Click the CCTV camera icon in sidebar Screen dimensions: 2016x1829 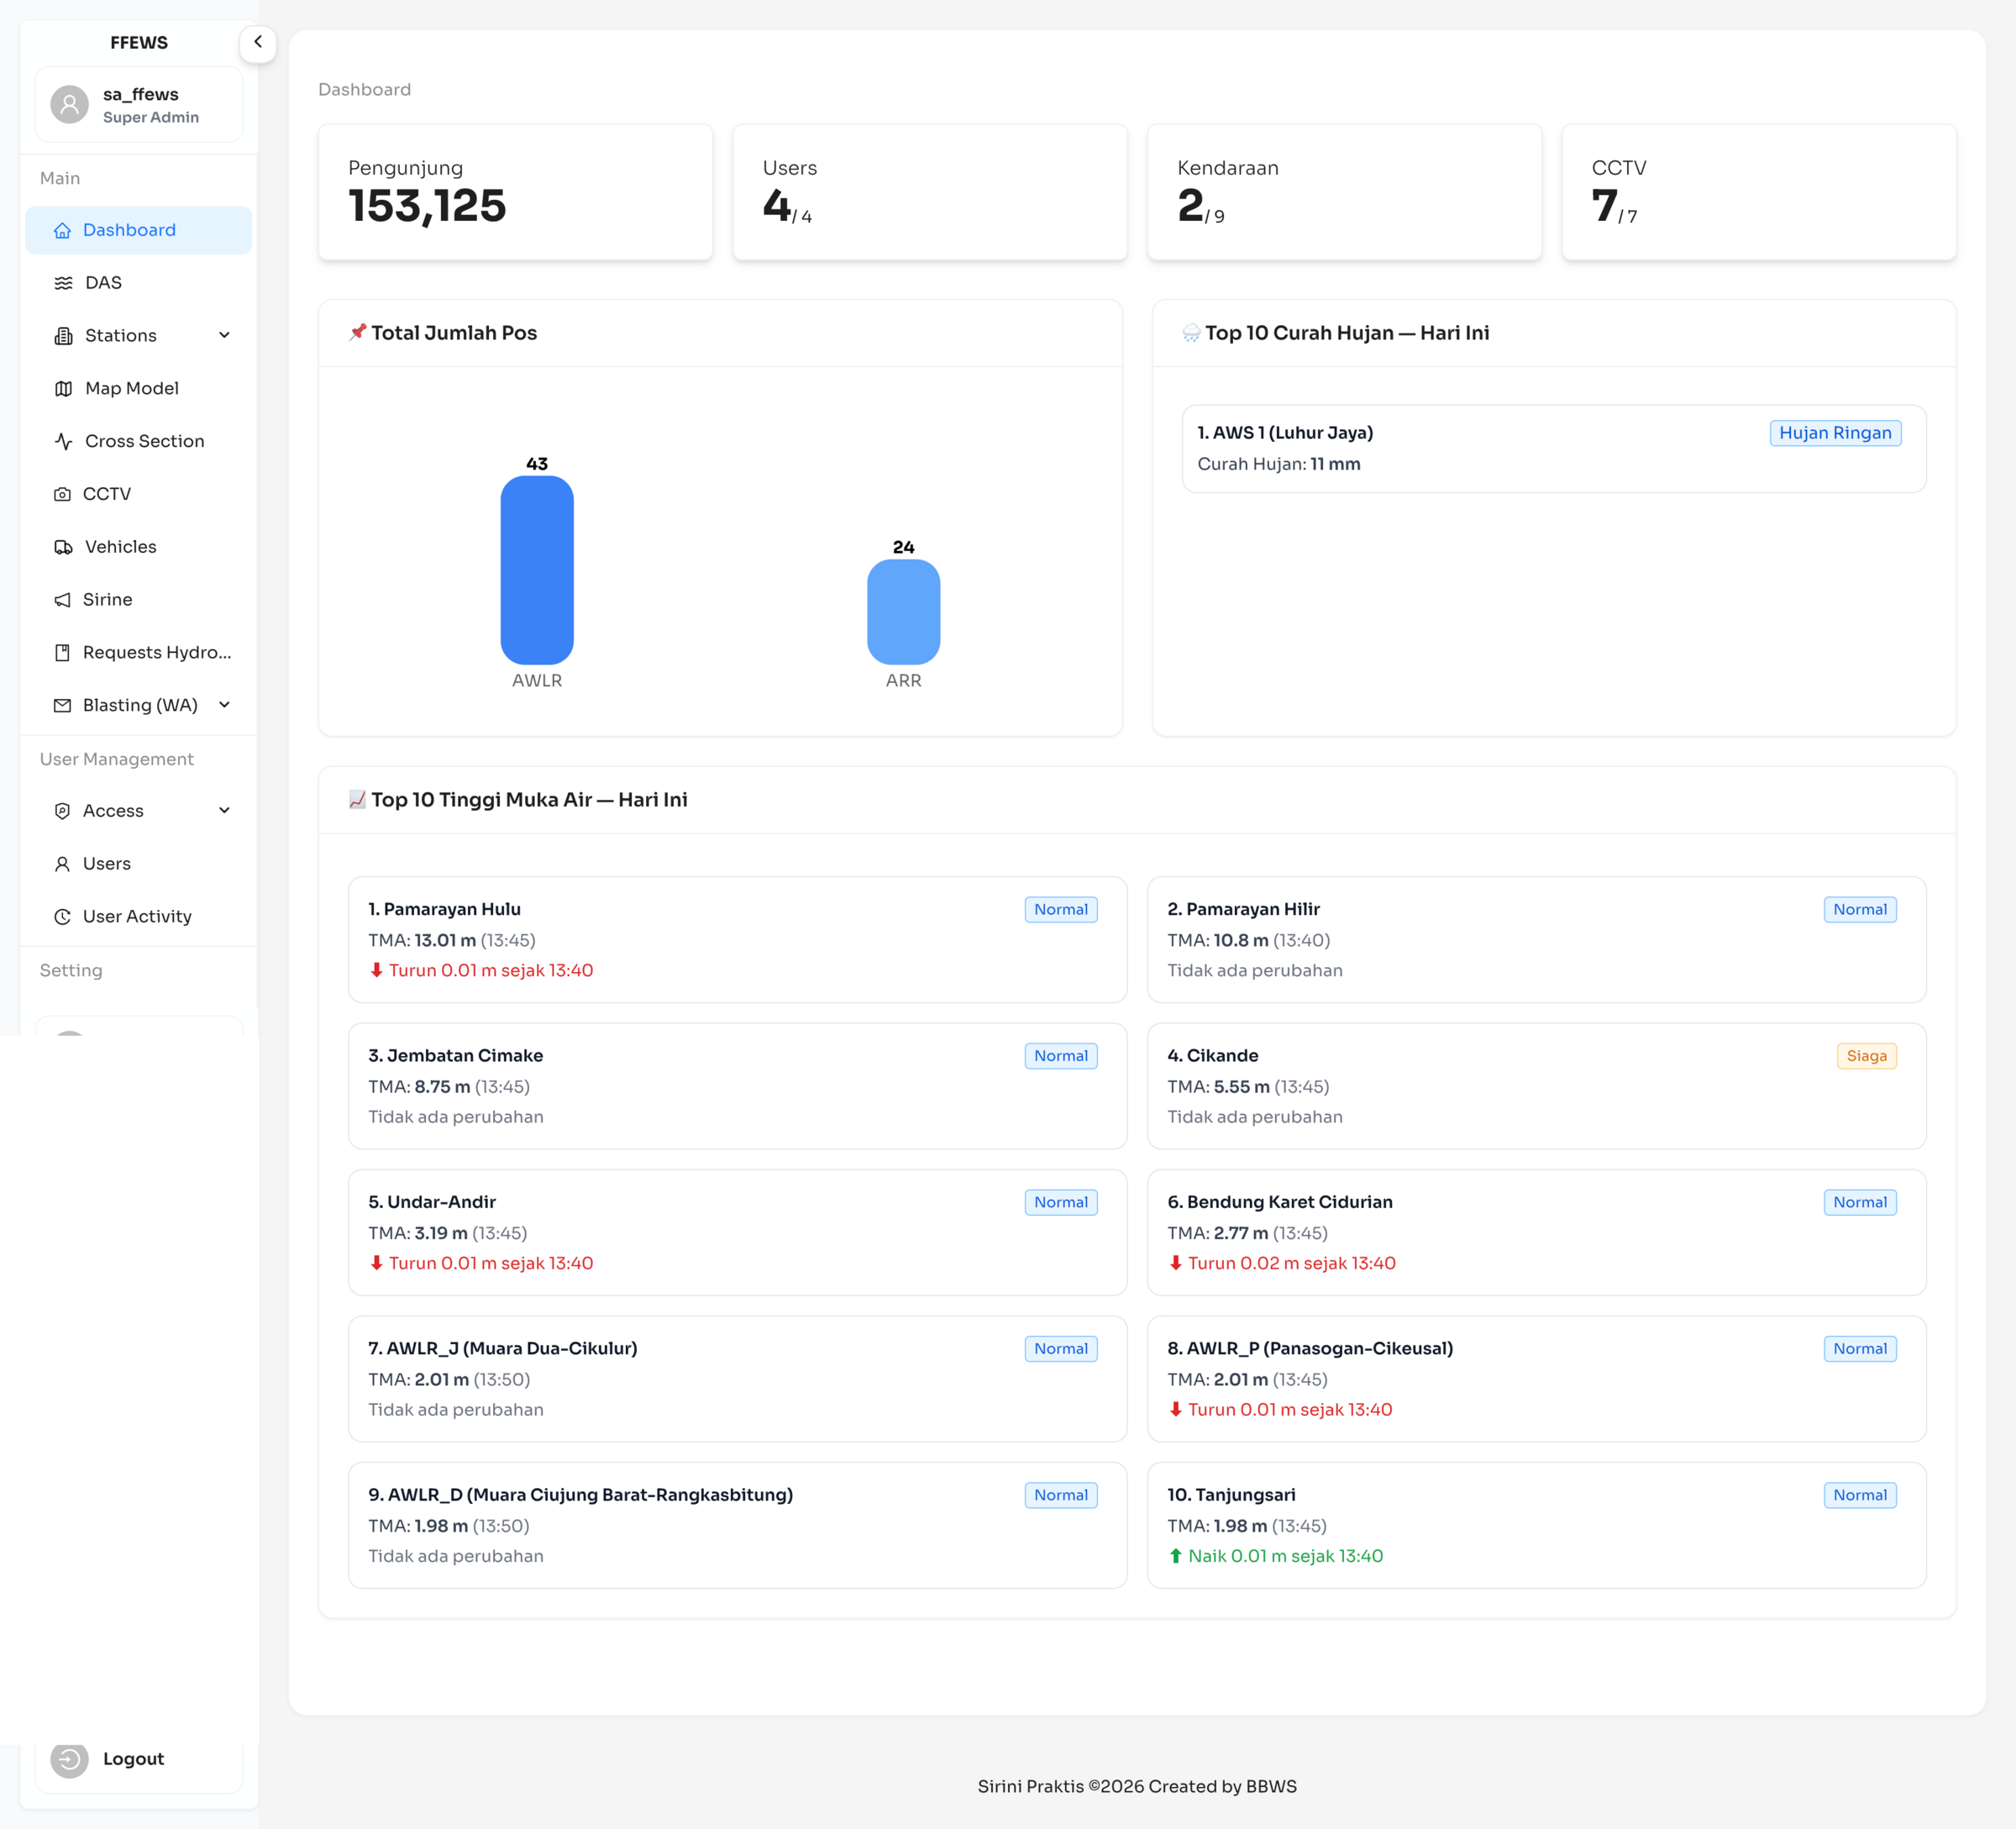click(x=62, y=494)
